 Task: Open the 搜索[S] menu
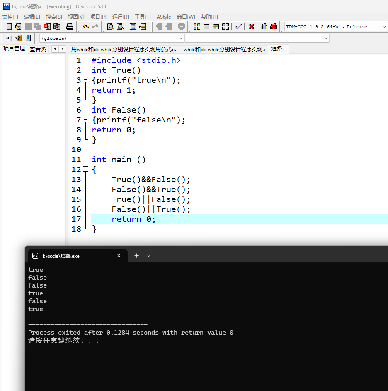pyautogui.click(x=54, y=17)
